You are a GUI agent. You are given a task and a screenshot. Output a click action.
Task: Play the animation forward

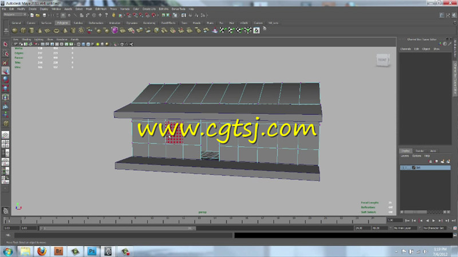pyautogui.click(x=434, y=221)
